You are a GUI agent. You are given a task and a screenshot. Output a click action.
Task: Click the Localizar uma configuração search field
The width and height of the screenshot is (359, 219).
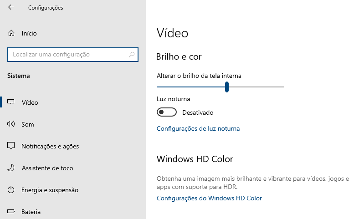tap(73, 55)
